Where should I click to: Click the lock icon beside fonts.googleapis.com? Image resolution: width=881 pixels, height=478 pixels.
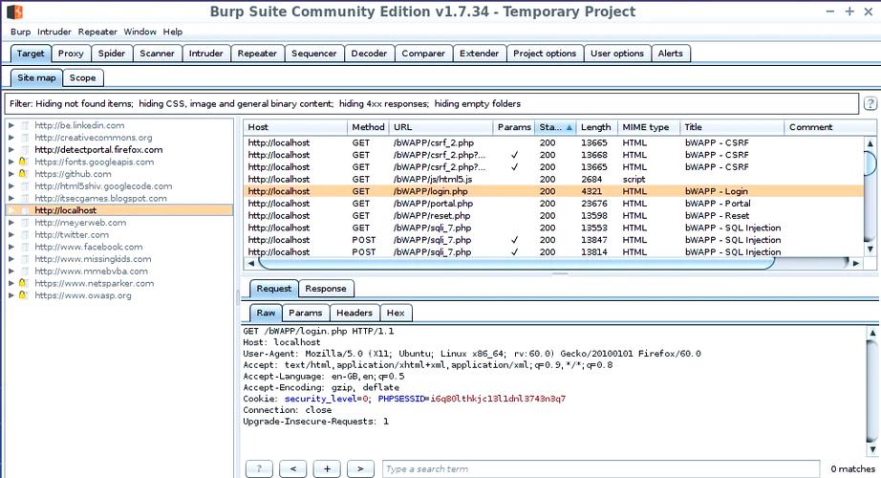(x=23, y=162)
